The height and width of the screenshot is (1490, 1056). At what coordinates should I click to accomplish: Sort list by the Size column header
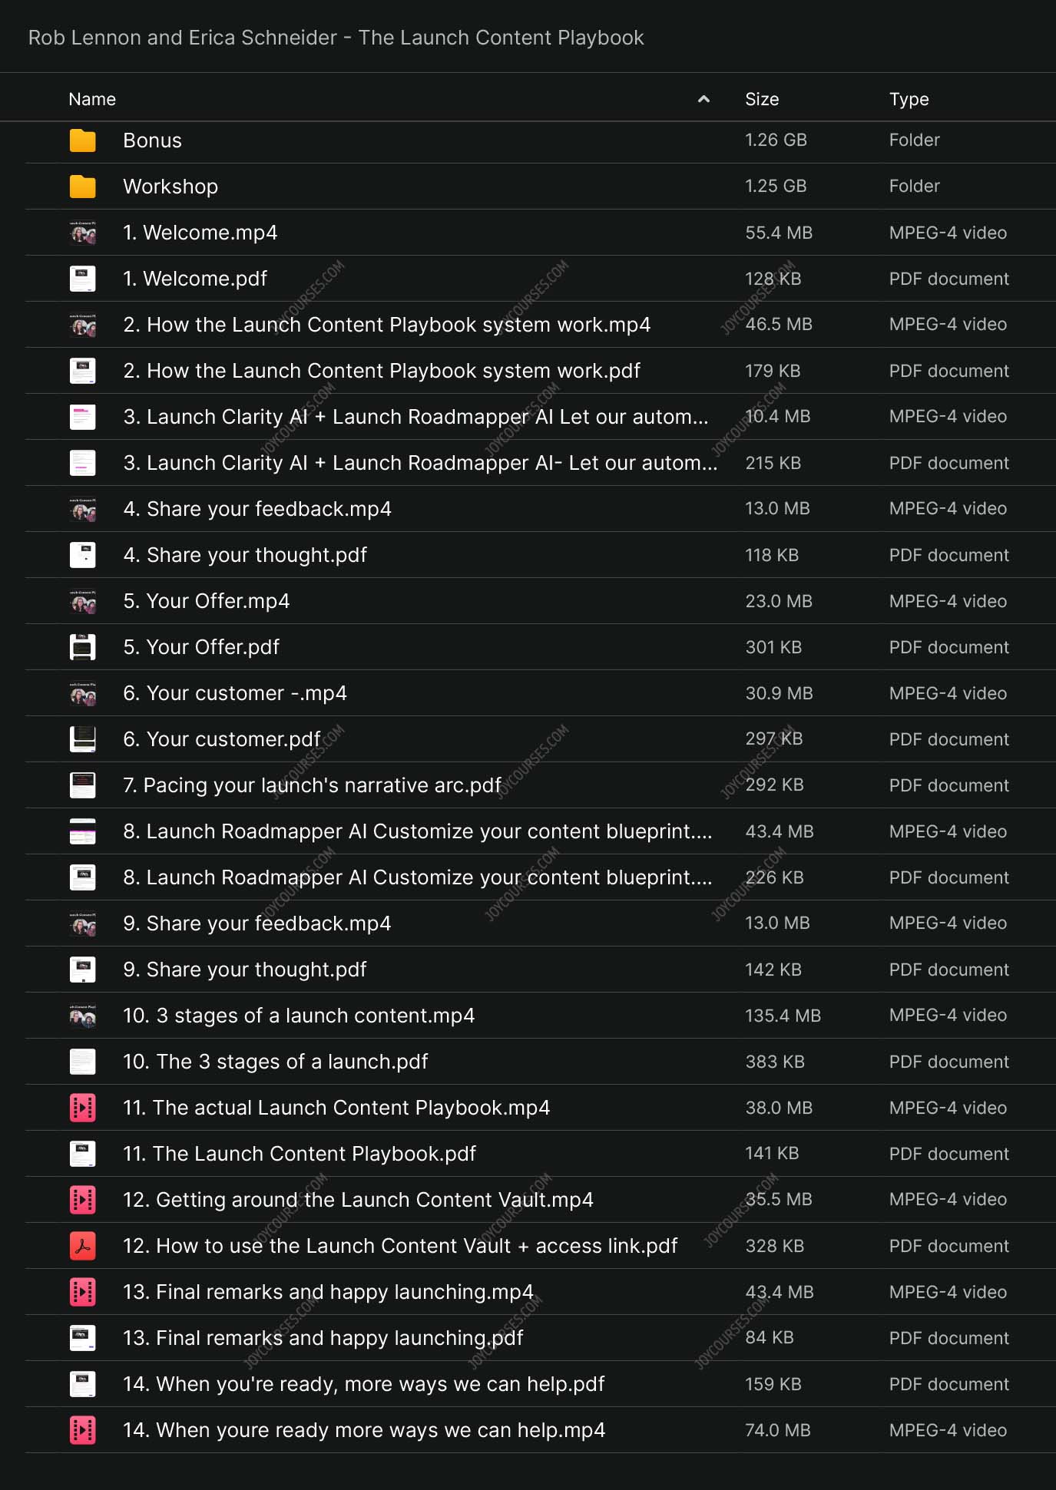(761, 99)
